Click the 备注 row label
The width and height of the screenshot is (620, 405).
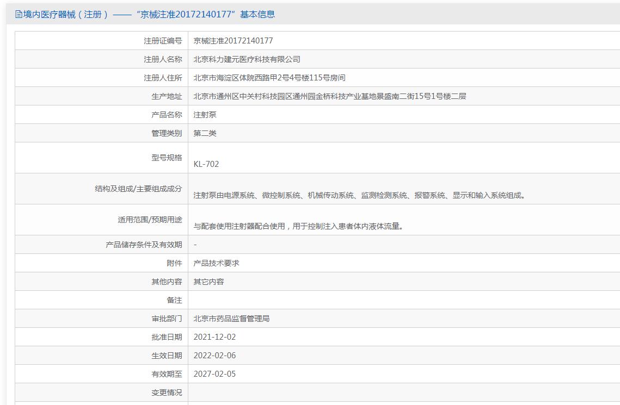[174, 301]
